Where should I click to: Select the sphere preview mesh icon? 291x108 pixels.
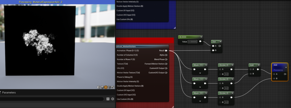tap(102, 87)
